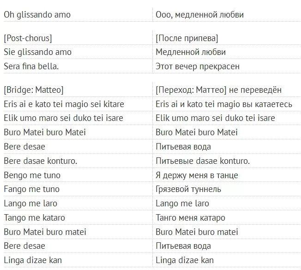Screen dimensions: 301x270
Task: Select the 'Tango me kataro' line
Action: [x=35, y=217]
